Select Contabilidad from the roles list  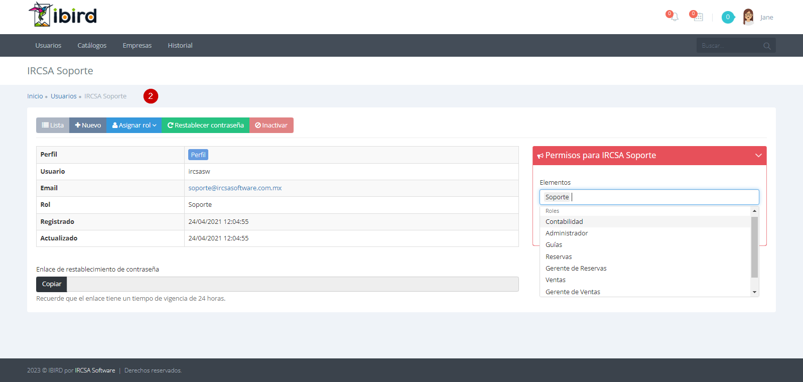(x=645, y=222)
